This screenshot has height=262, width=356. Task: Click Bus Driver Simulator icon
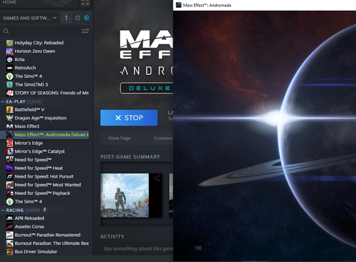[x=9, y=252]
